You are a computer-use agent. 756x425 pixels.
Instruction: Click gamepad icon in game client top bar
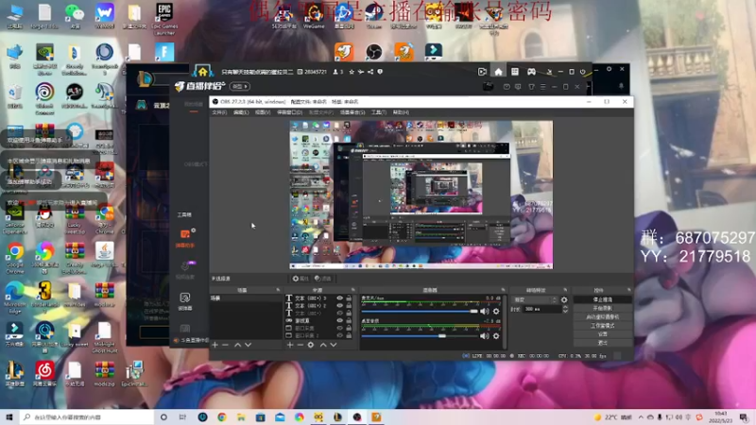[531, 72]
